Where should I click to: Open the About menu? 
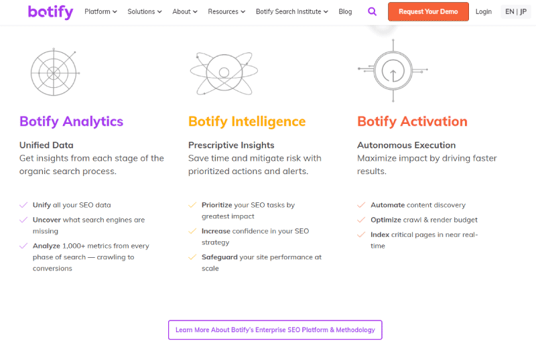pos(185,11)
